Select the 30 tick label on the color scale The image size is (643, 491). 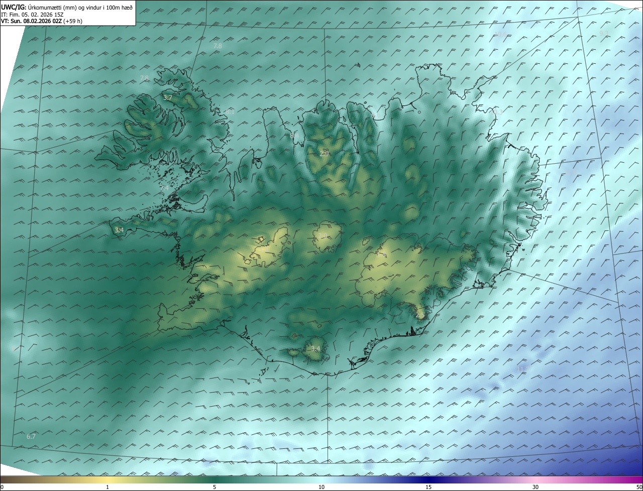pos(535,487)
